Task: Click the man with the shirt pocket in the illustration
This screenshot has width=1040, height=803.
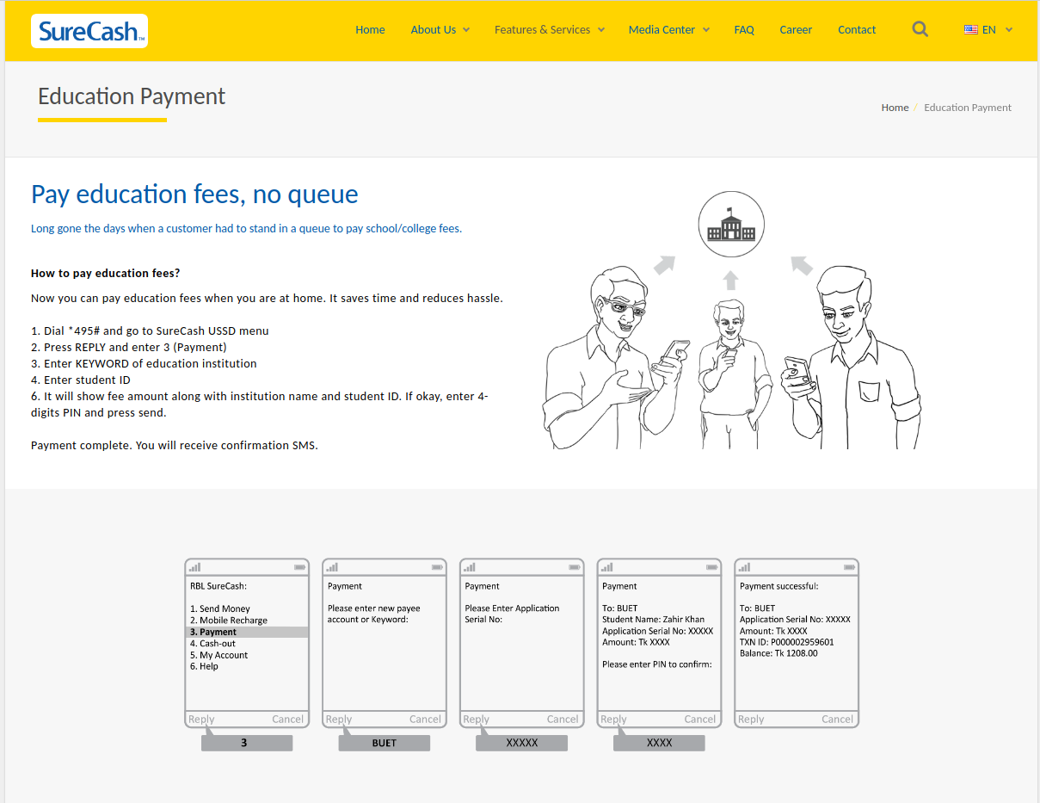Action: [852, 357]
